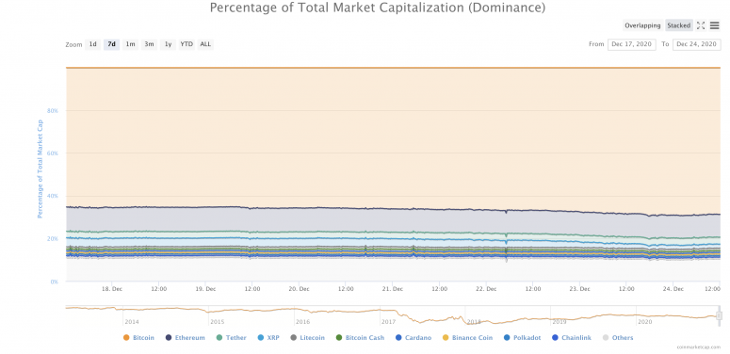This screenshot has width=730, height=354.
Task: Hide the Others series in legend
Action: pyautogui.click(x=618, y=338)
